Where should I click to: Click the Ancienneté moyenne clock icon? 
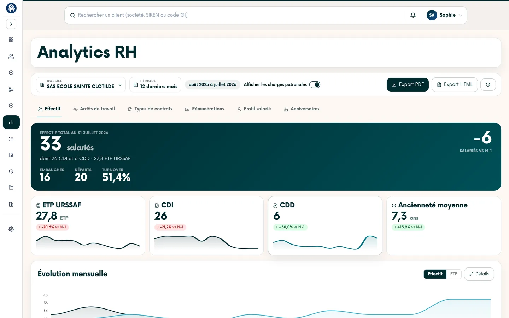(394, 205)
